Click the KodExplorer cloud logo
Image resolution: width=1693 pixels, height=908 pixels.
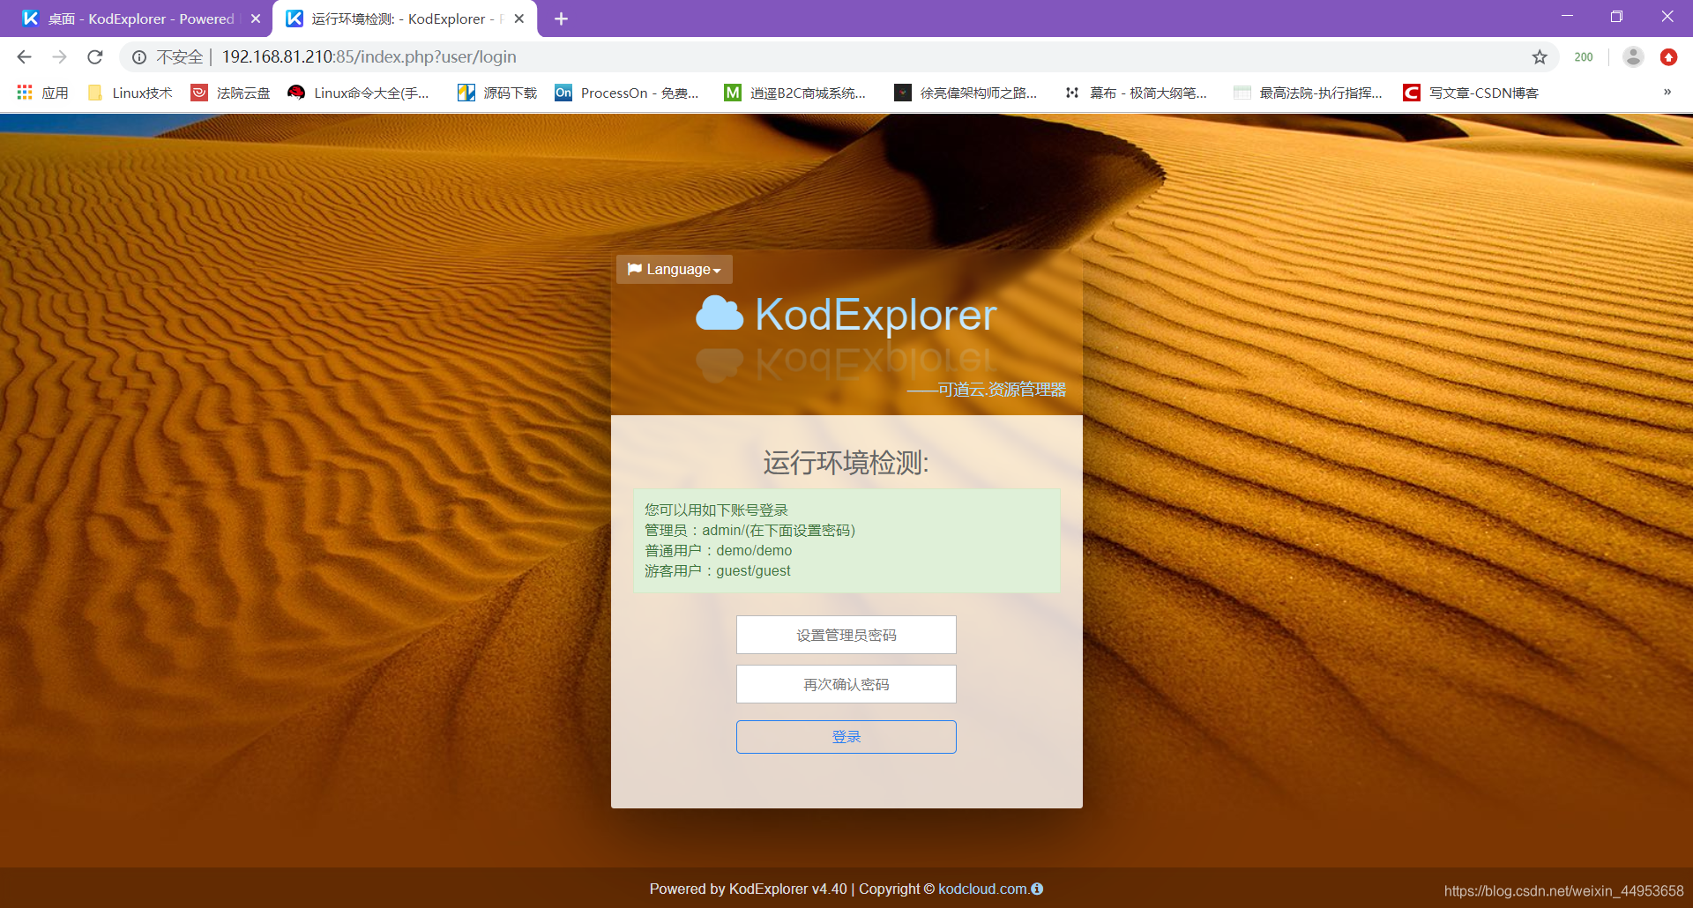pyautogui.click(x=721, y=314)
